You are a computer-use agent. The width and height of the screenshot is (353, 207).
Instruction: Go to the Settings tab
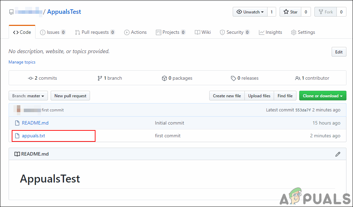coord(303,32)
